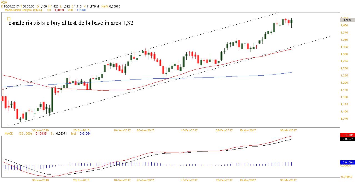355x185 pixels.
Task: Click the 10-Feb-2017 date on price chart axis
Action: point(189,130)
